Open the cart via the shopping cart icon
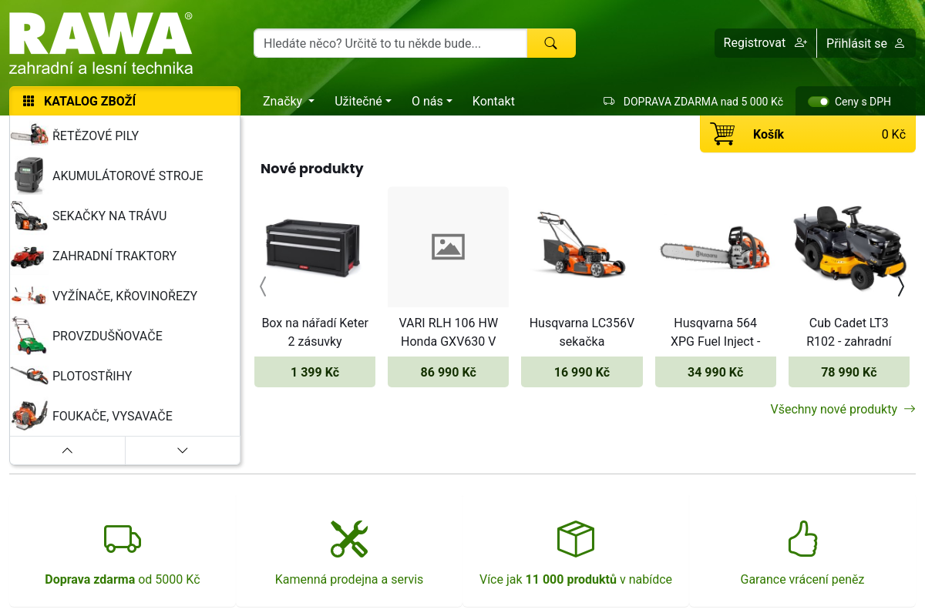This screenshot has height=616, width=925. coord(723,133)
